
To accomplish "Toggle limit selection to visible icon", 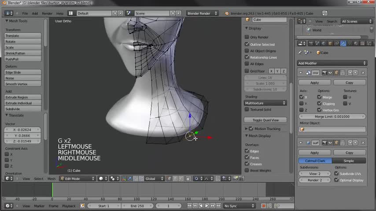I will (x=188, y=178).
